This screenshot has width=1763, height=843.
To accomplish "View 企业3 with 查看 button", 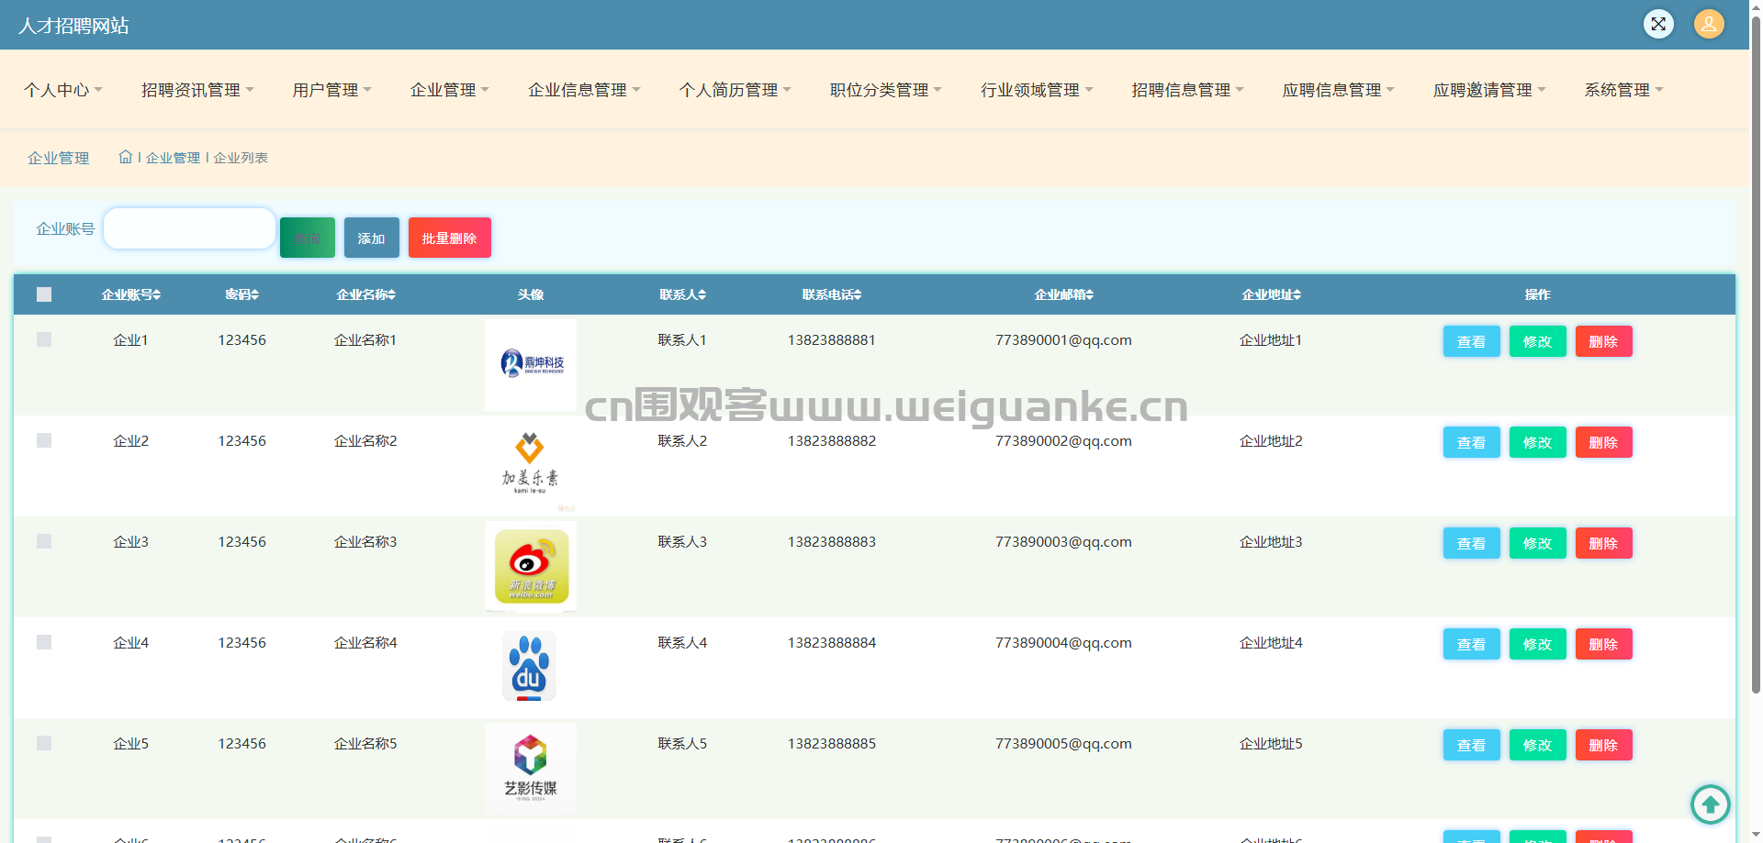I will pyautogui.click(x=1471, y=543).
